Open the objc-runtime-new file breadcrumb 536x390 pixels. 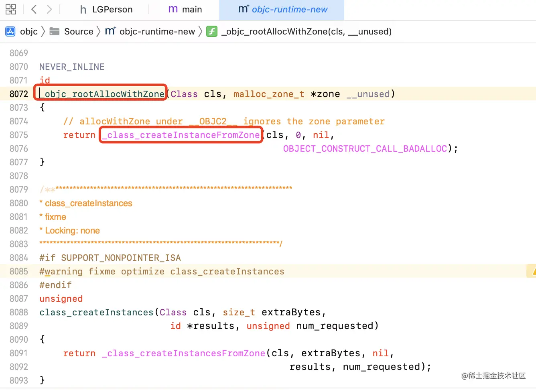[157, 31]
